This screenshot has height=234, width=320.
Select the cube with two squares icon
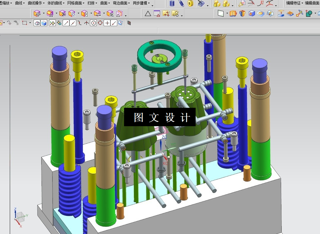[85, 14]
